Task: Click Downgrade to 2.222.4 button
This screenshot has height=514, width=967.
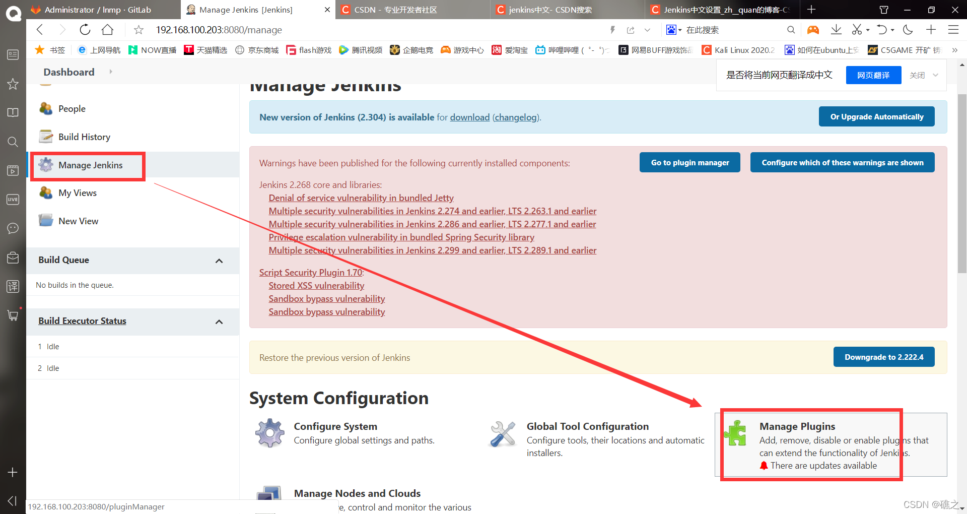Action: coord(884,357)
